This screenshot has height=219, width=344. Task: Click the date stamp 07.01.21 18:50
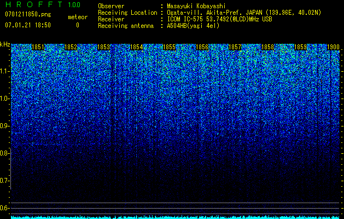(28, 25)
